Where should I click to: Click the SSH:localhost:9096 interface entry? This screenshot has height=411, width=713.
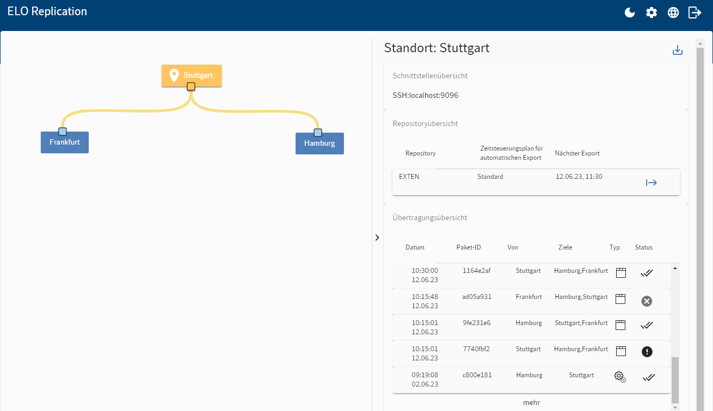pos(426,95)
